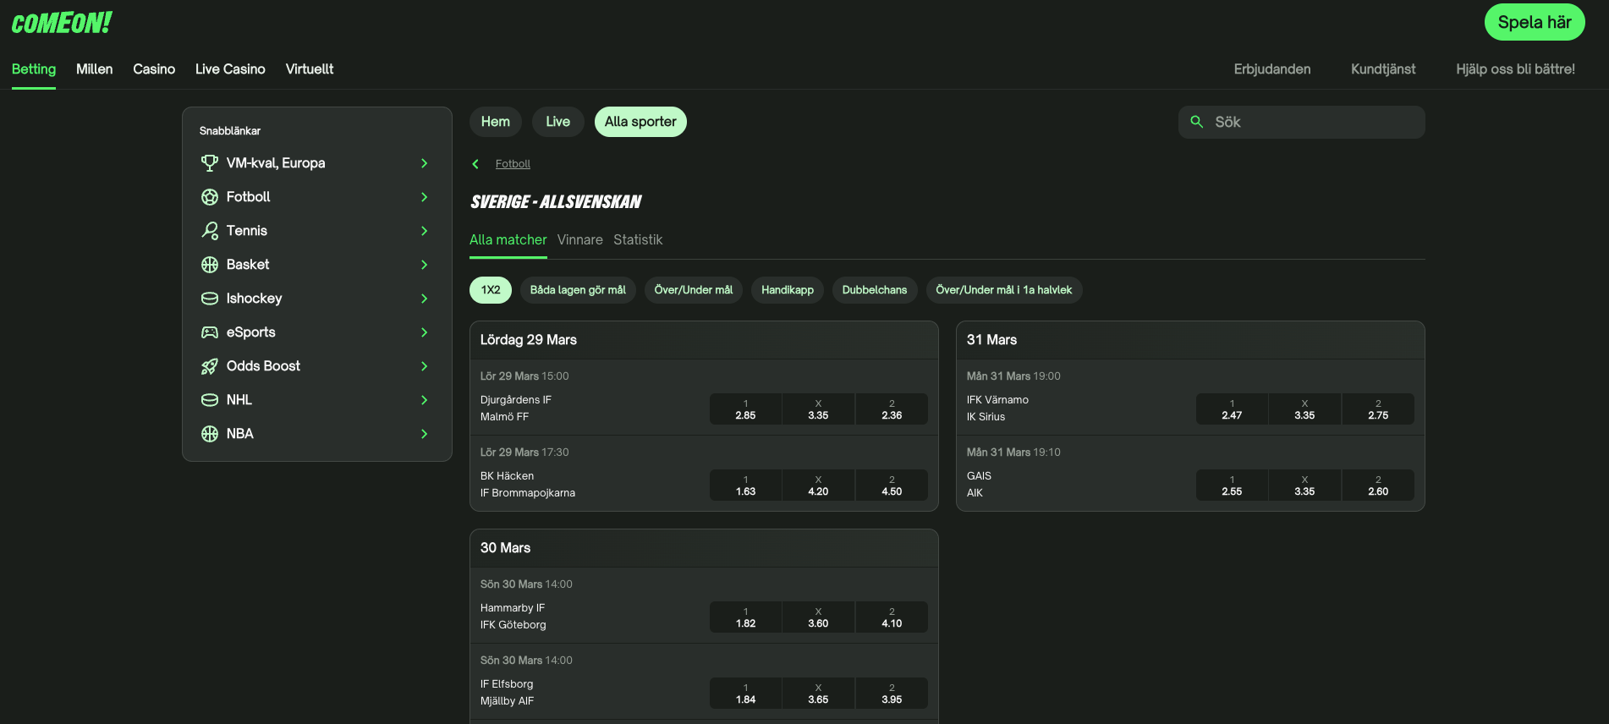
Task: Select the Handikapp filter
Action: tap(788, 290)
